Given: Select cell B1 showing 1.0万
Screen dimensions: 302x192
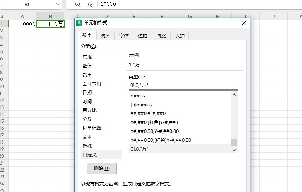Looking at the screenshot, I should 50,24.
